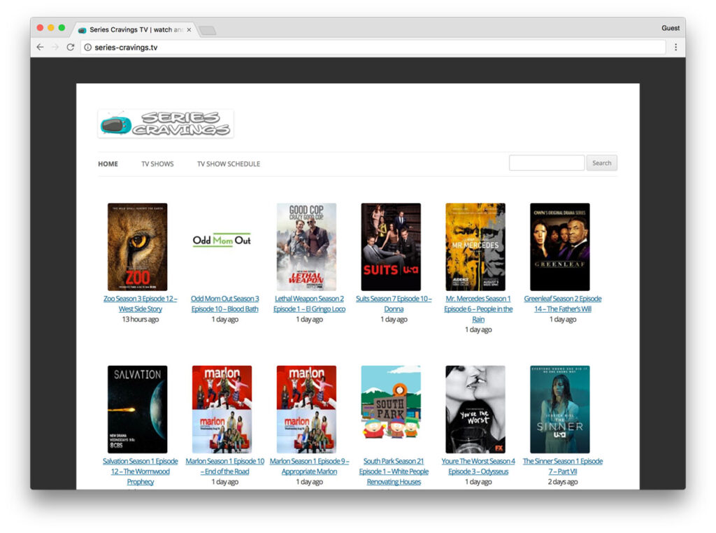Click the "1 day ago" text under Mr. Mercedes
The image size is (716, 533).
(x=478, y=329)
